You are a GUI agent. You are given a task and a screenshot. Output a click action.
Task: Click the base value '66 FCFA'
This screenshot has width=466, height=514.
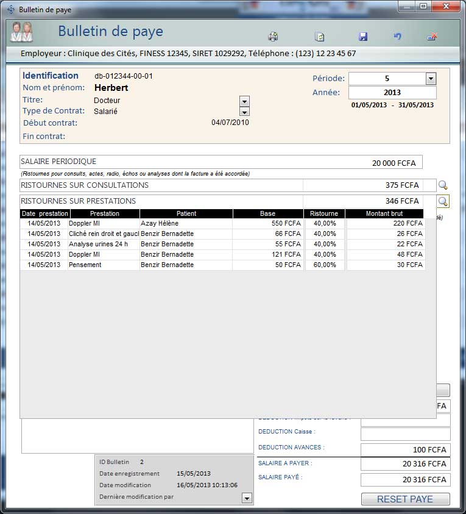[288, 234]
